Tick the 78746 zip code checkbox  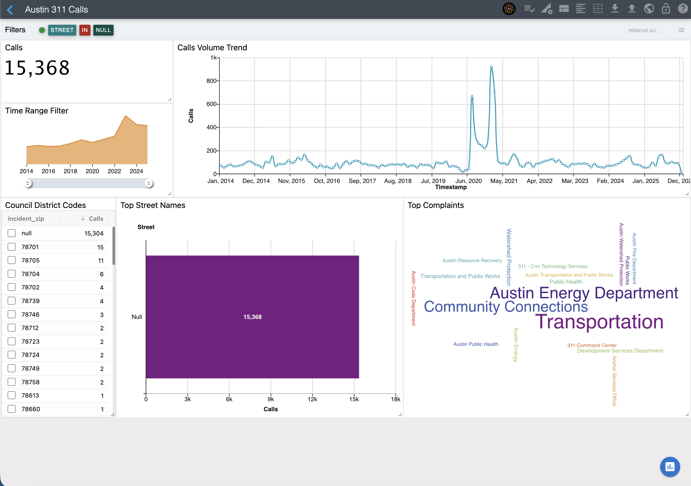[x=12, y=314]
